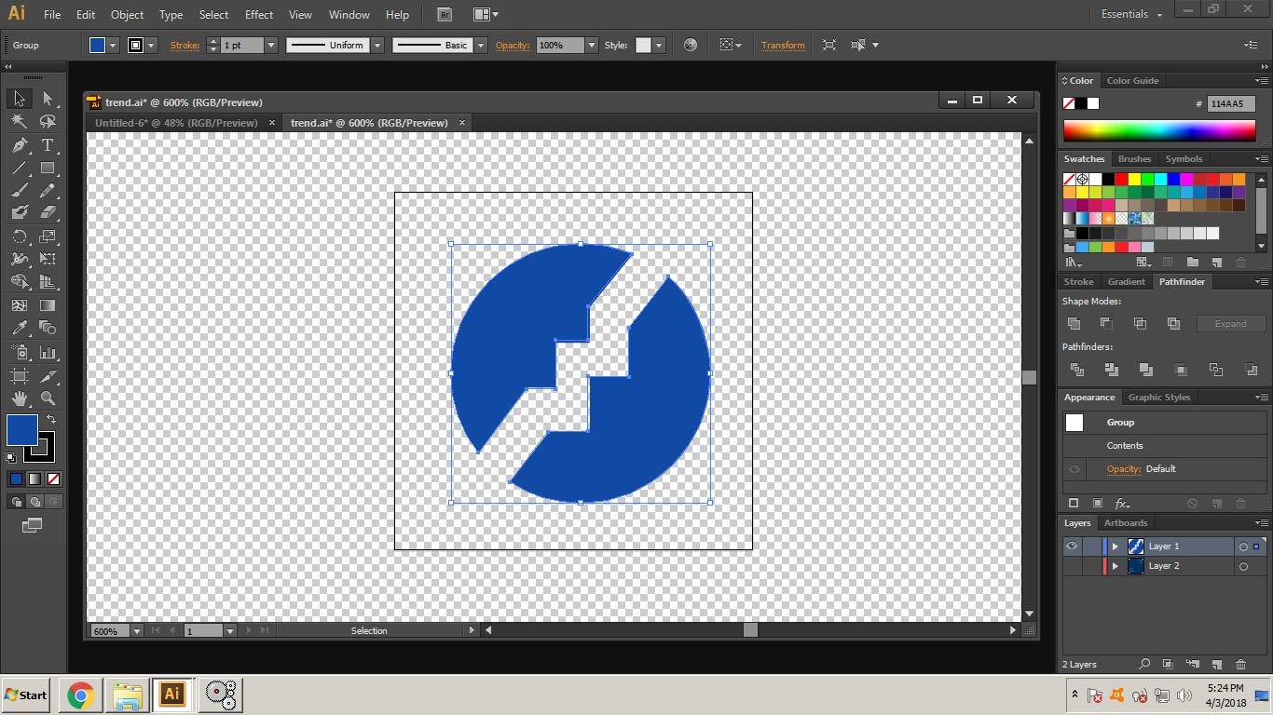Select the Symbol Sprayer tool
Viewport: 1273px width, 715px height.
click(x=19, y=353)
